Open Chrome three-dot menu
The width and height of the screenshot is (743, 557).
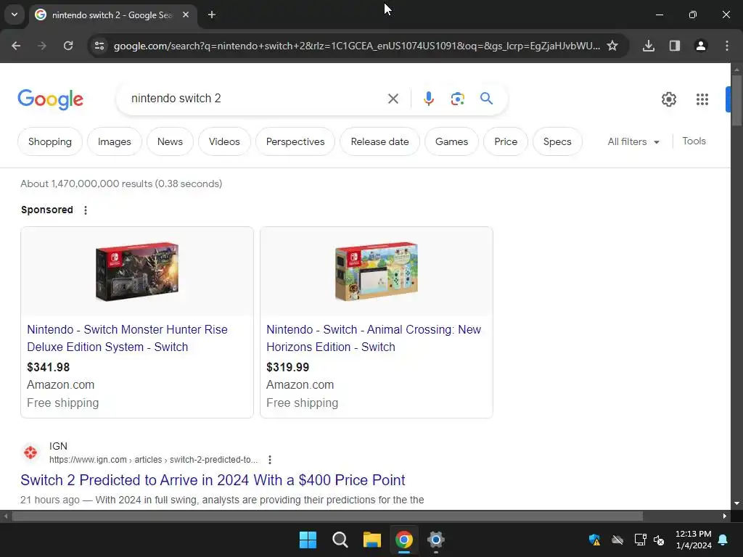click(727, 46)
